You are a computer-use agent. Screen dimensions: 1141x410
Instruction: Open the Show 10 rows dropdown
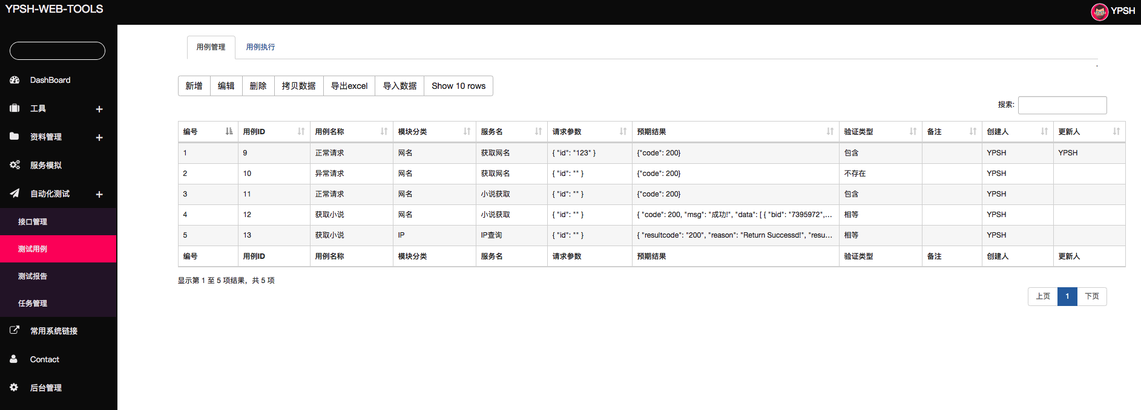pyautogui.click(x=458, y=86)
